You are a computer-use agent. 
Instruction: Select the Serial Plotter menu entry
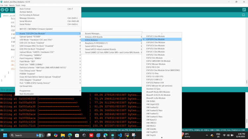pyautogui.click(x=25, y=24)
